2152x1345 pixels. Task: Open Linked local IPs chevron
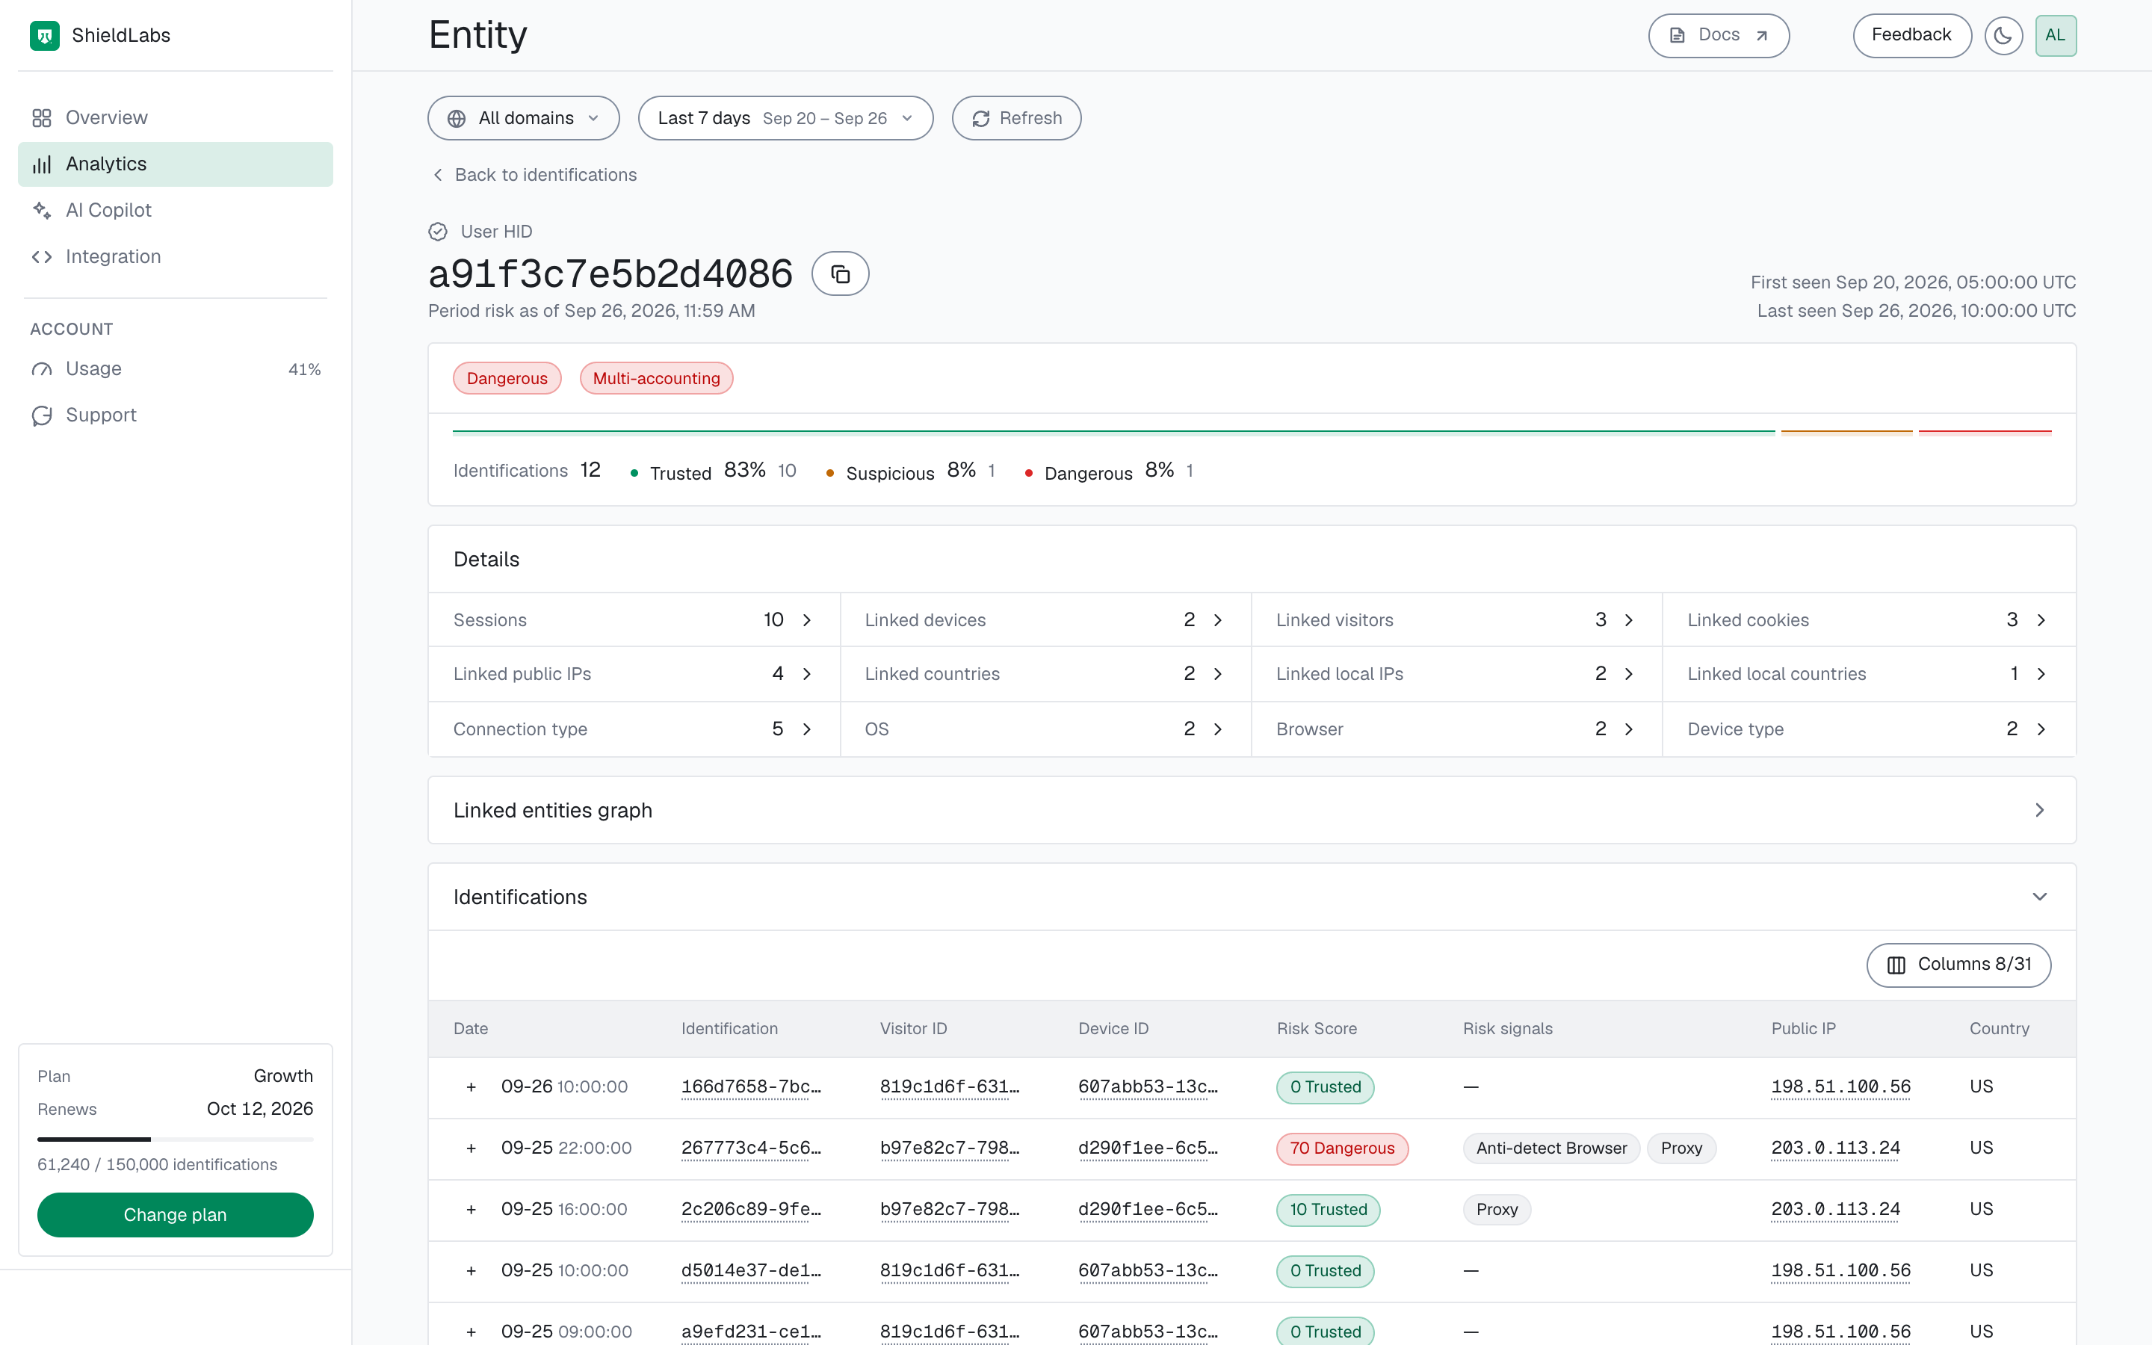point(1628,673)
